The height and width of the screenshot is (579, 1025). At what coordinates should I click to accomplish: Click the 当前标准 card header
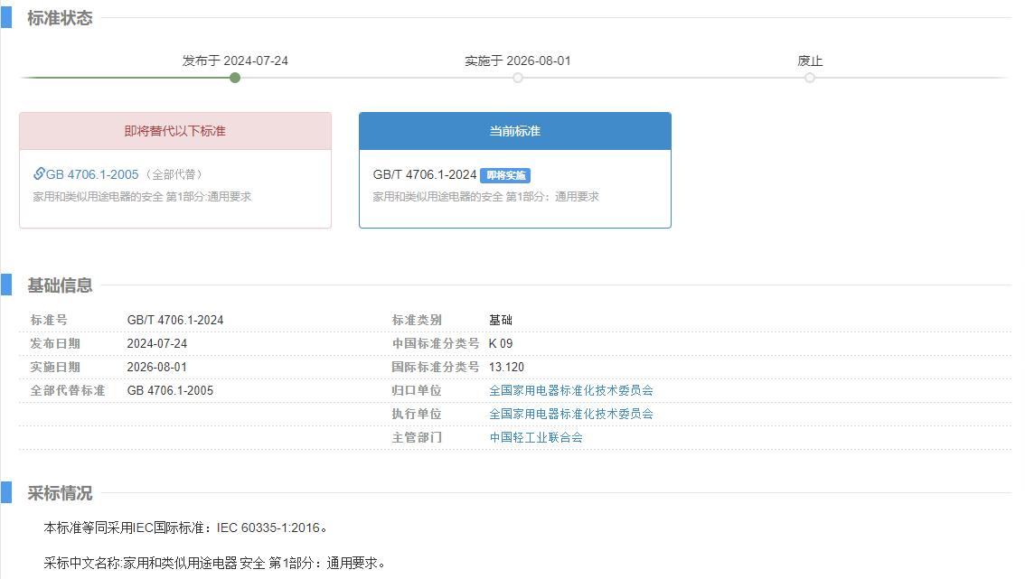[515, 131]
